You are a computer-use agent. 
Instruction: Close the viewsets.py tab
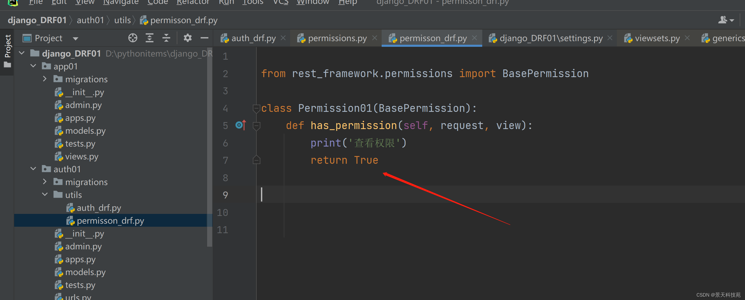(x=687, y=38)
